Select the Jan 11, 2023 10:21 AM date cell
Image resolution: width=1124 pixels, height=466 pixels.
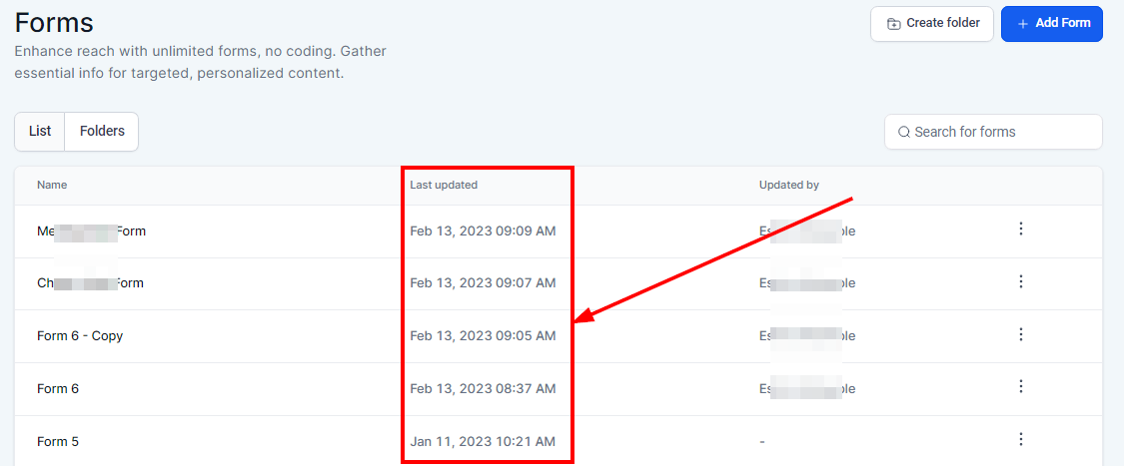point(483,442)
